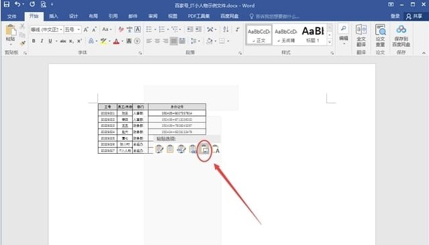Click the red font color button
This screenshot has width=429, height=245.
pos(116,41)
